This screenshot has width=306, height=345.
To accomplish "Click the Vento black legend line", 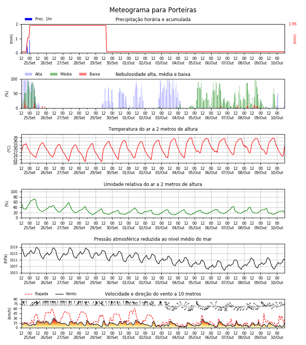I will click(x=59, y=294).
